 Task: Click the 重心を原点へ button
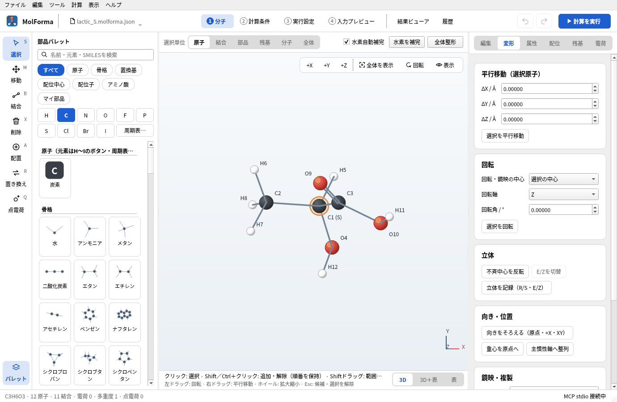[x=503, y=349]
